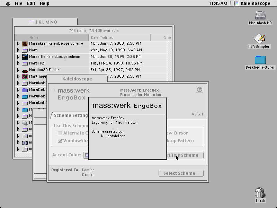Open the Apple menu

click(x=8, y=3)
